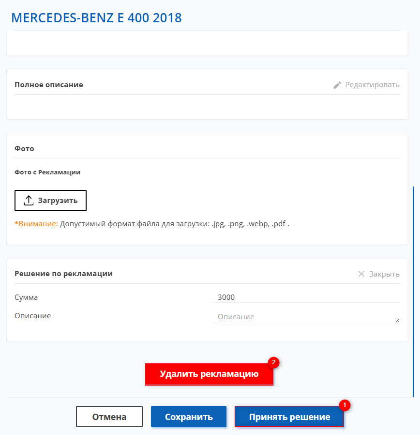Viewport: 420px width, 435px height.
Task: Click the blue vertical scrollbar
Action: tap(413, 292)
